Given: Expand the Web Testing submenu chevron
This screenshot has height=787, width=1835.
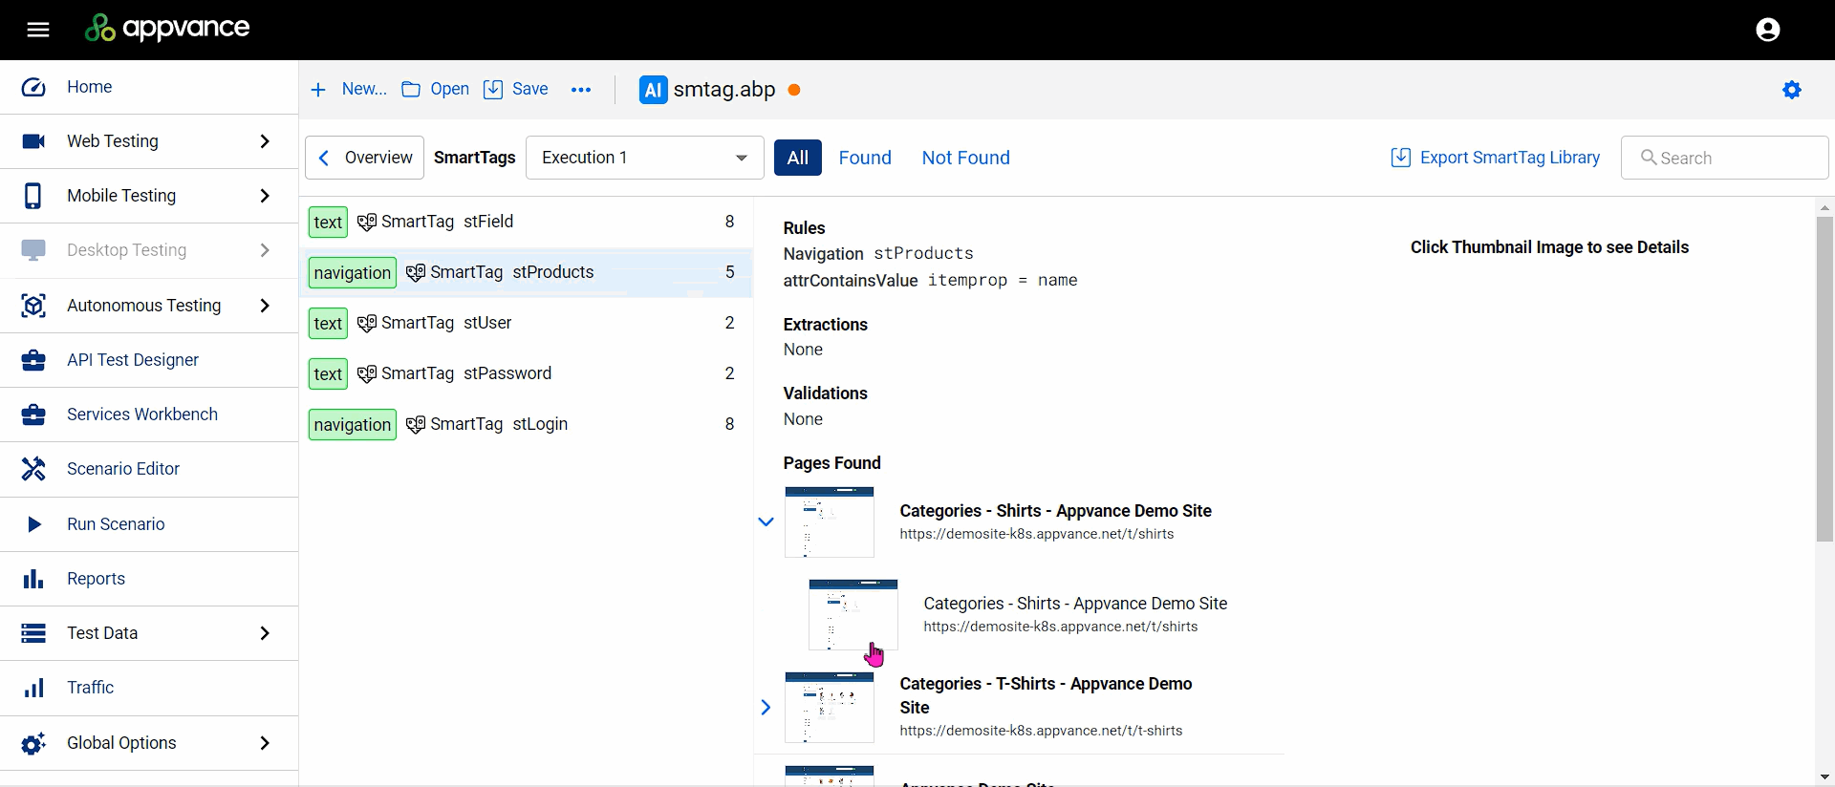Looking at the screenshot, I should 265,141.
